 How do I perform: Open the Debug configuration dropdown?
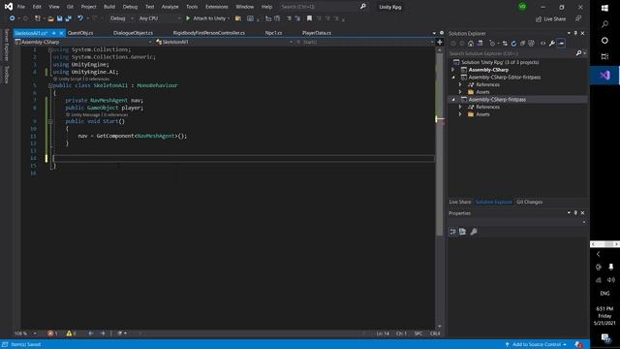pyautogui.click(x=122, y=18)
